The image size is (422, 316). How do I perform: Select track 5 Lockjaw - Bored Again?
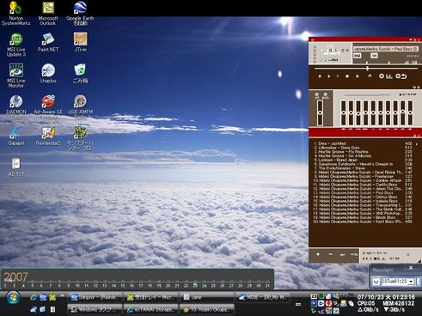click(363, 160)
